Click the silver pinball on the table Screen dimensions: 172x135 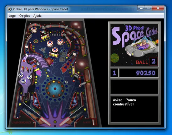click(x=66, y=82)
